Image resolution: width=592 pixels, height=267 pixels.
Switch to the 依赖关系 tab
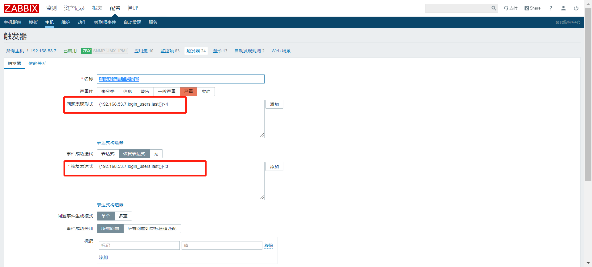pos(37,63)
